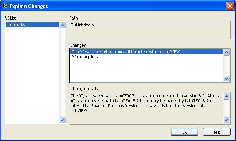Close the Explain Changes dialog
236x141 pixels.
pos(230,6)
